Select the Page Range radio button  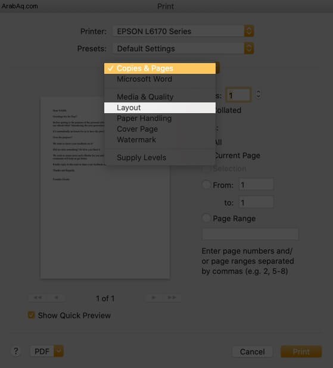pyautogui.click(x=206, y=218)
